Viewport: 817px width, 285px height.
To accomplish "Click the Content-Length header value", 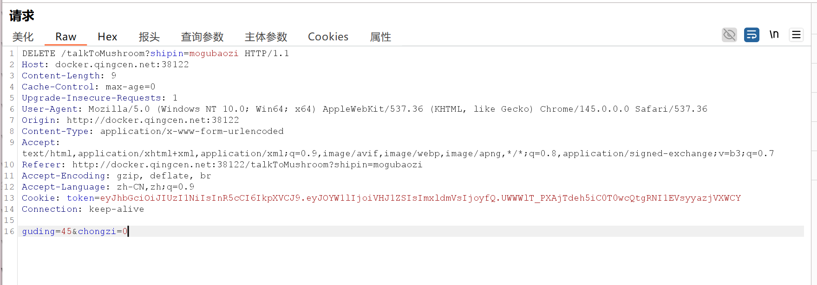I will tap(114, 76).
